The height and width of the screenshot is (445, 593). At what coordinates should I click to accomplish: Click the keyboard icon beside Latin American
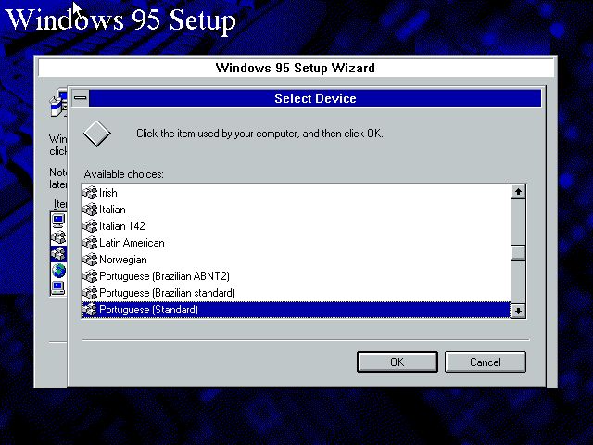[90, 243]
